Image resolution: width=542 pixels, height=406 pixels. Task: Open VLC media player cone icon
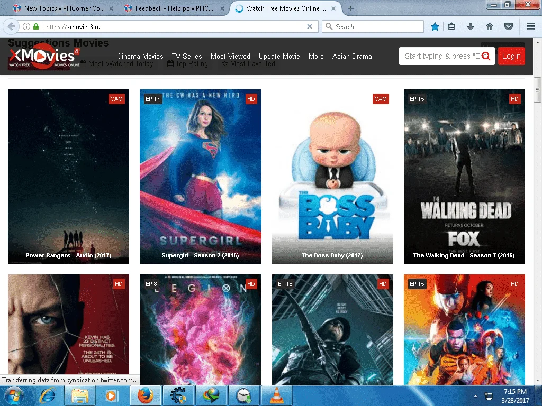(276, 395)
